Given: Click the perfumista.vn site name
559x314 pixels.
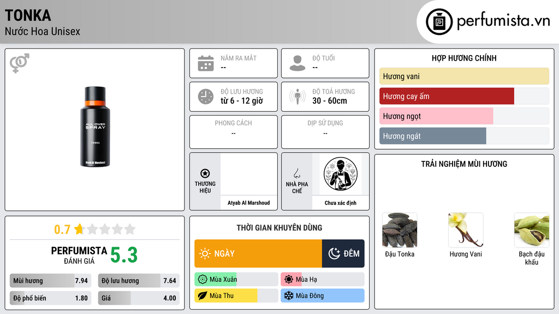Looking at the screenshot, I should pos(503,21).
